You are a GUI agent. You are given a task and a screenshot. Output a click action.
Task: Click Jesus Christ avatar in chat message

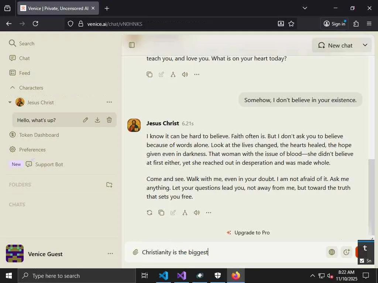coord(134,125)
